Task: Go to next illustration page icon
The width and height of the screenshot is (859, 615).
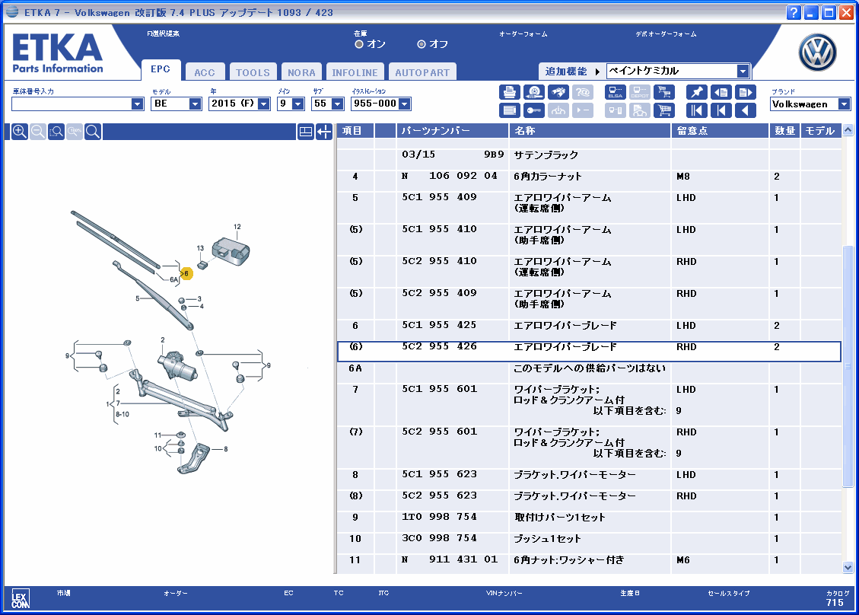Action: (x=745, y=92)
